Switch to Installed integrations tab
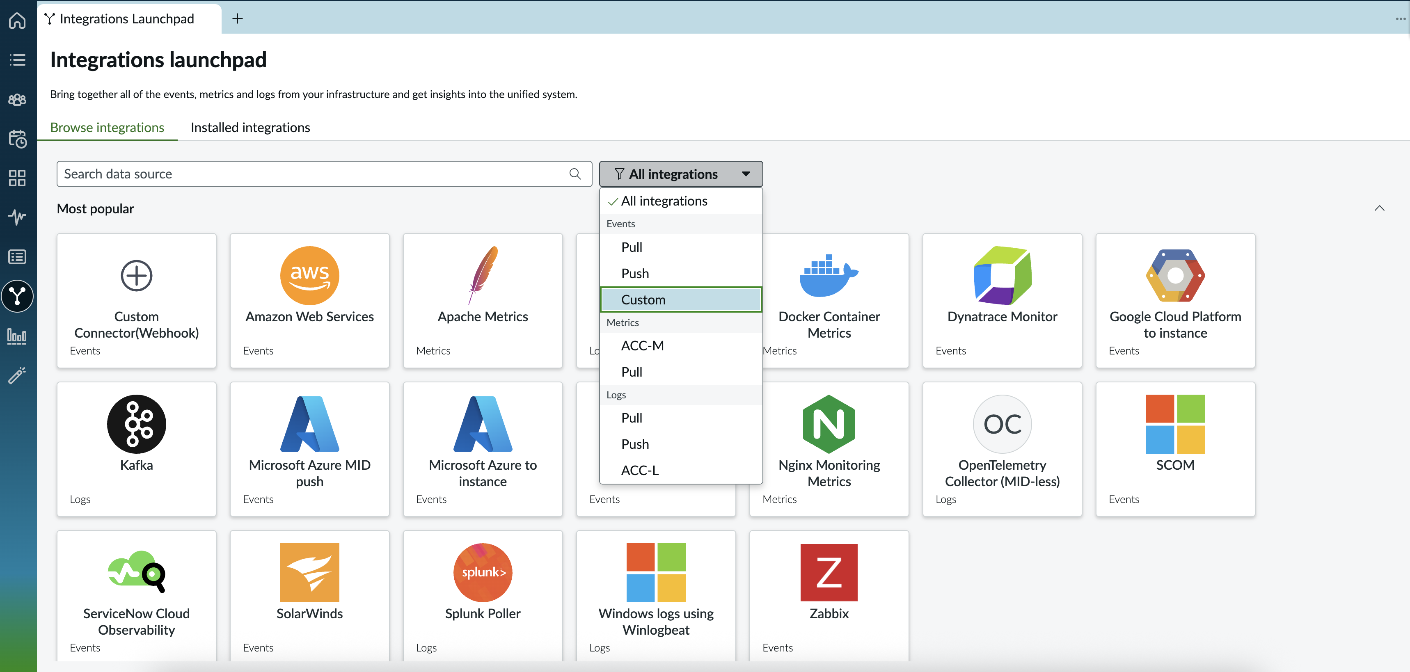Image resolution: width=1410 pixels, height=672 pixels. click(x=250, y=128)
